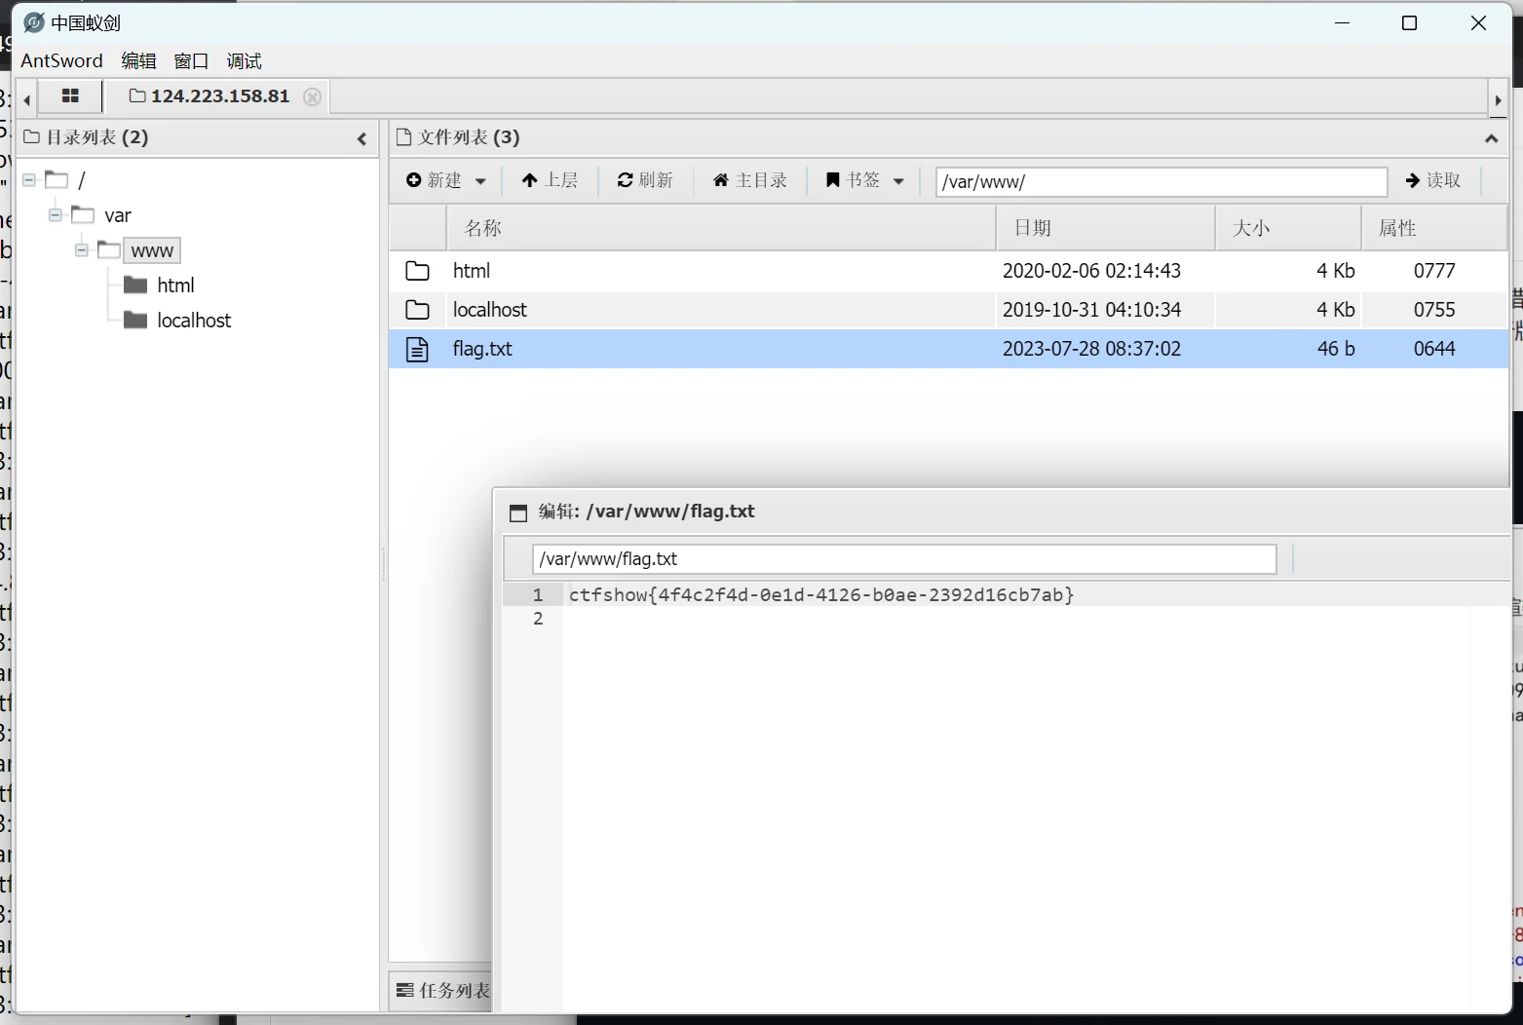
Task: Open the 编辑 menu
Action: point(138,61)
